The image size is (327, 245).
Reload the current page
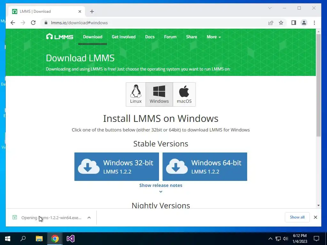click(33, 23)
